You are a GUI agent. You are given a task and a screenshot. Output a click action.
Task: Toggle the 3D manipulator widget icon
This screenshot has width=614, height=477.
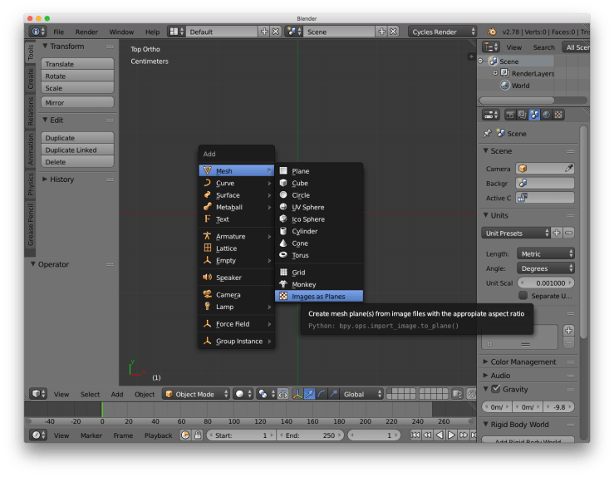coord(297,395)
